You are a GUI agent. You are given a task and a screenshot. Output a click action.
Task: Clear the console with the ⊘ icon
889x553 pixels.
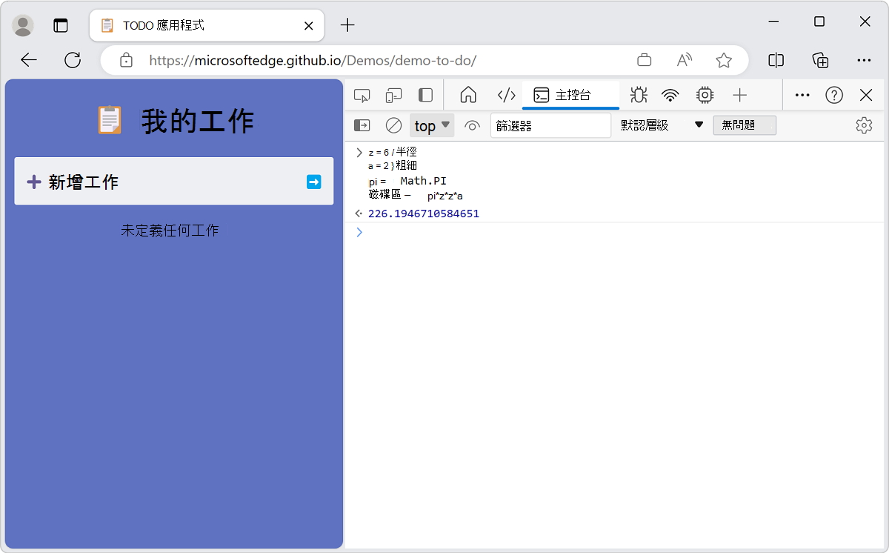click(x=393, y=125)
